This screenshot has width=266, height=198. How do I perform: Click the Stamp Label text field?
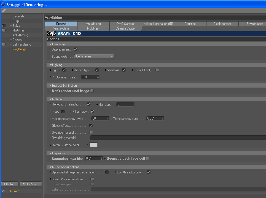point(178,189)
